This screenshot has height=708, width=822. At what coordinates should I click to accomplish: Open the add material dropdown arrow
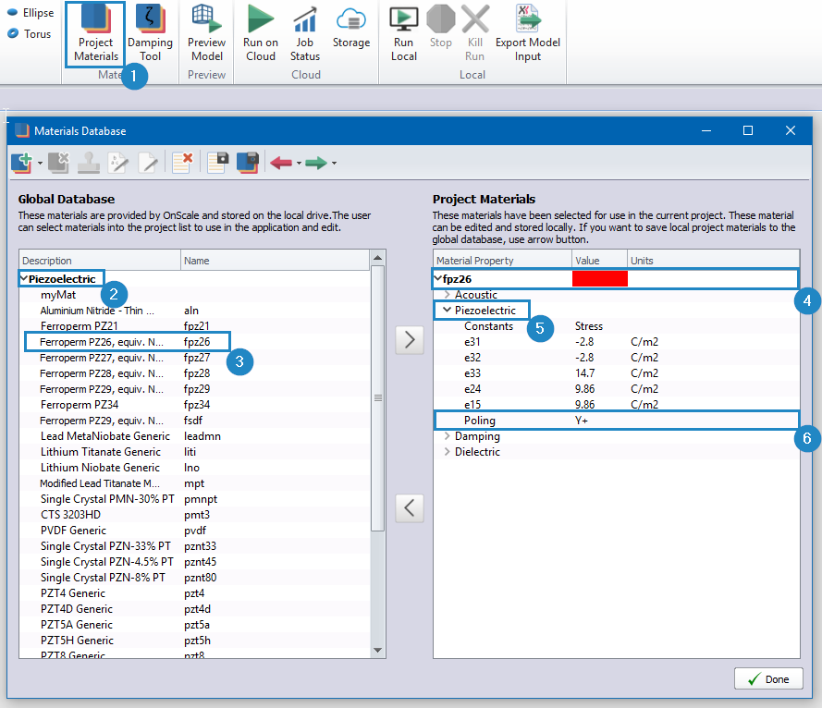click(40, 163)
